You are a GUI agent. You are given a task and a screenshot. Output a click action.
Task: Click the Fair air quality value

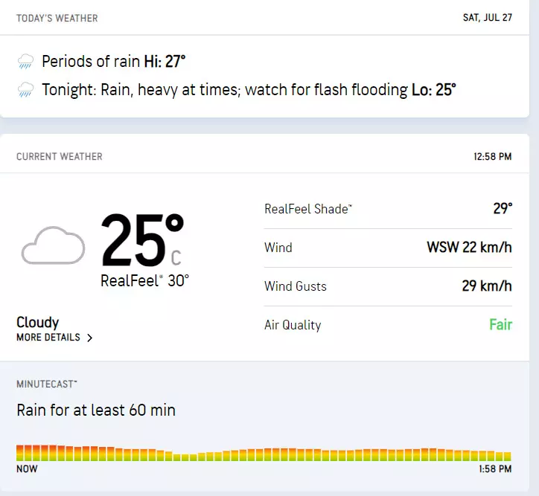(x=500, y=325)
